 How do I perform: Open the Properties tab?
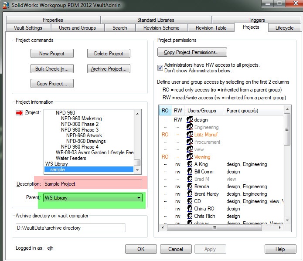pyautogui.click(x=53, y=20)
